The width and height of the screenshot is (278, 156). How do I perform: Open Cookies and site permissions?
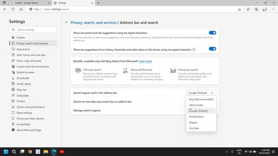point(33,66)
